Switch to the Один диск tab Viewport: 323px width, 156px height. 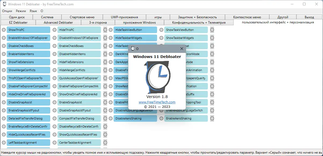tap(17, 17)
